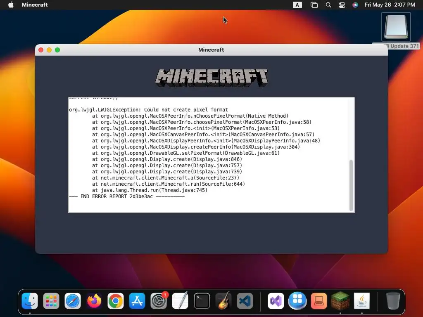Click the Minecraft.run(SourceFile:644) stack line
The image size is (423, 317).
(x=169, y=184)
